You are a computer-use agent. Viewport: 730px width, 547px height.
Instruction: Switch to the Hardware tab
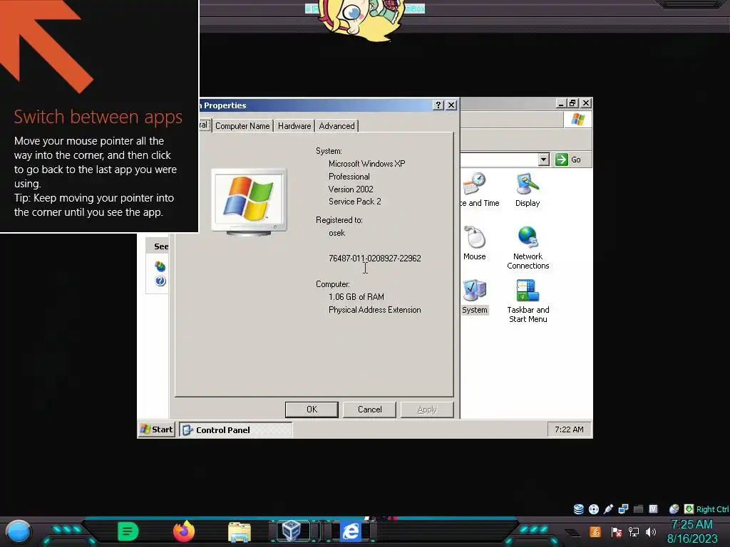294,126
